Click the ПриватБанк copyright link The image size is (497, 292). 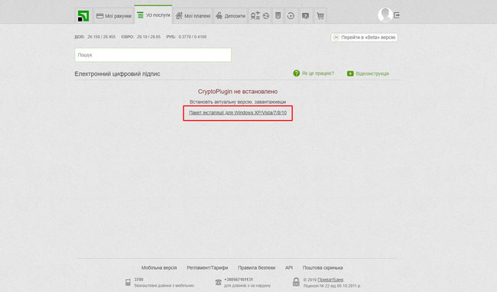[330, 280]
